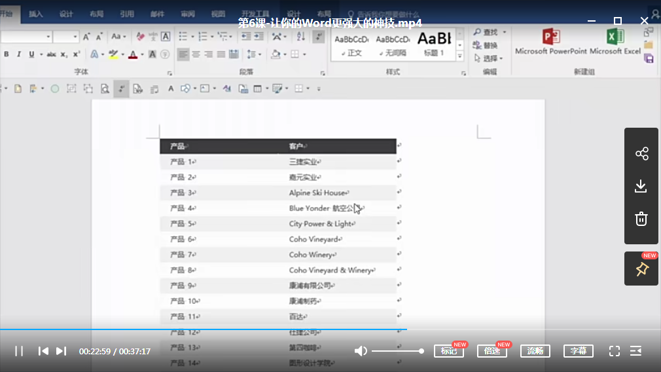Clear all formatting with eraser icon
This screenshot has width=661, height=372.
click(x=140, y=37)
